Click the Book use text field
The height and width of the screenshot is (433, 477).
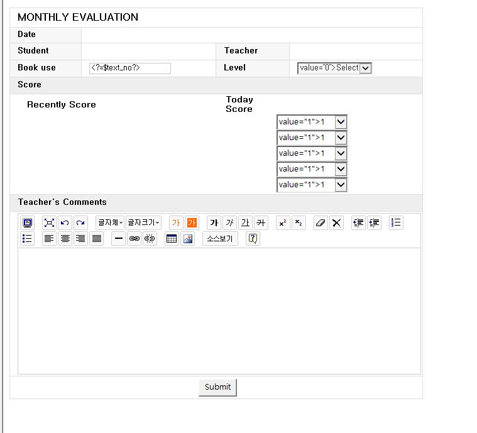pyautogui.click(x=130, y=68)
